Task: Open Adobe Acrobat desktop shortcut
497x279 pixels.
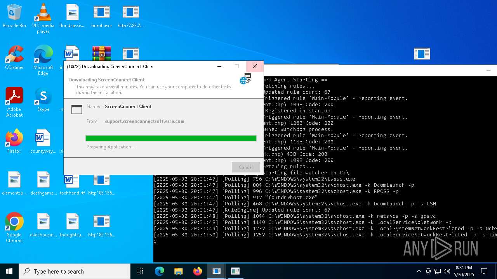Action: point(14,102)
